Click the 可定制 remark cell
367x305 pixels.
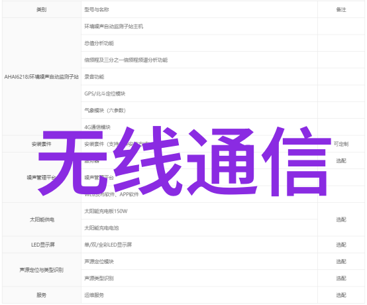tap(341, 144)
